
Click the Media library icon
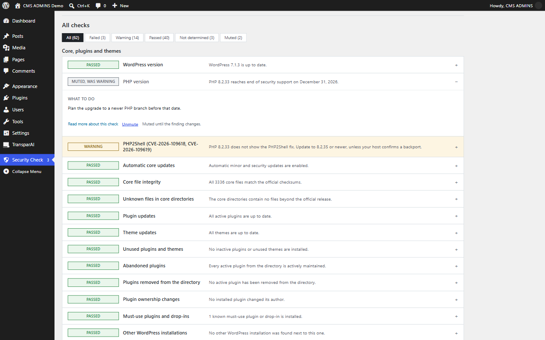coord(6,48)
